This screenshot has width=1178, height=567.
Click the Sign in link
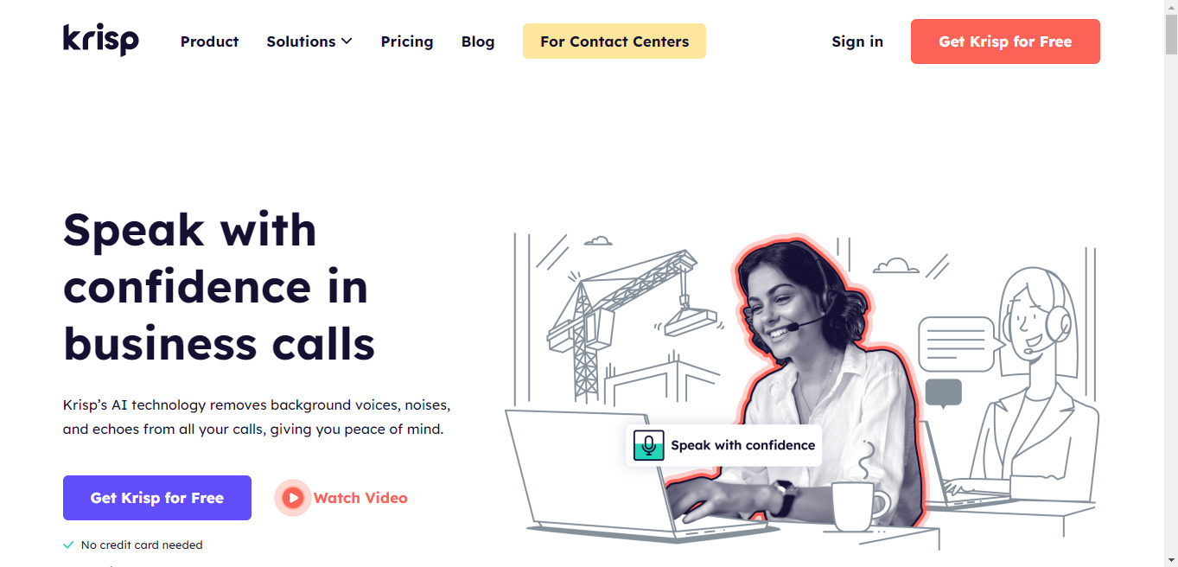[857, 41]
